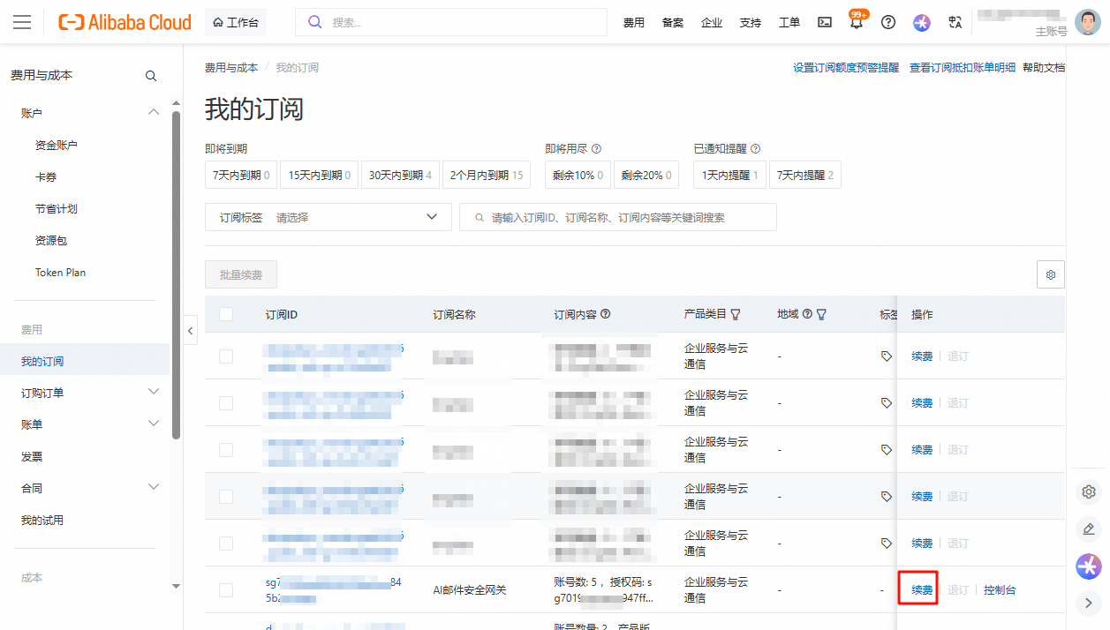The height and width of the screenshot is (630, 1110).
Task: Open 工单 in the top menu
Action: [789, 23]
